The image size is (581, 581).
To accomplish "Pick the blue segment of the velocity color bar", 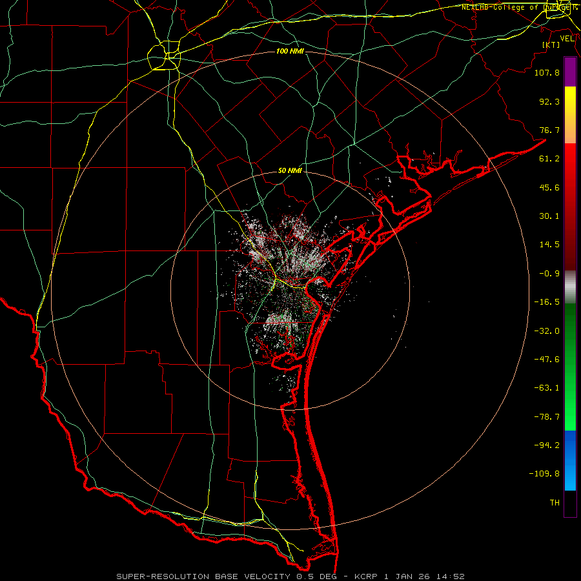I will (x=570, y=460).
